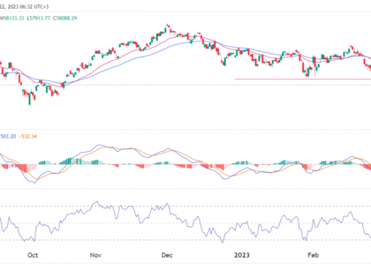The width and height of the screenshot is (371, 278).
Task: Click the 2023 date axis label
Action: (x=242, y=255)
